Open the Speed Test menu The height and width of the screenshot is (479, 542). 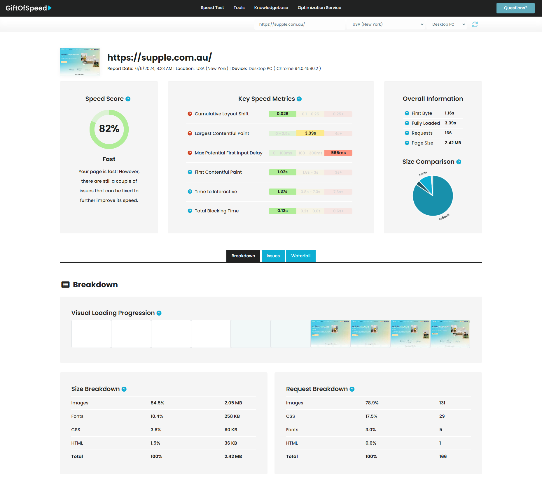pos(212,8)
